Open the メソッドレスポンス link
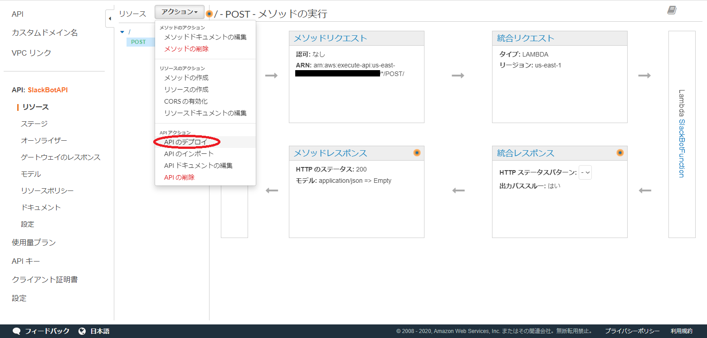707x338 pixels. (x=330, y=153)
